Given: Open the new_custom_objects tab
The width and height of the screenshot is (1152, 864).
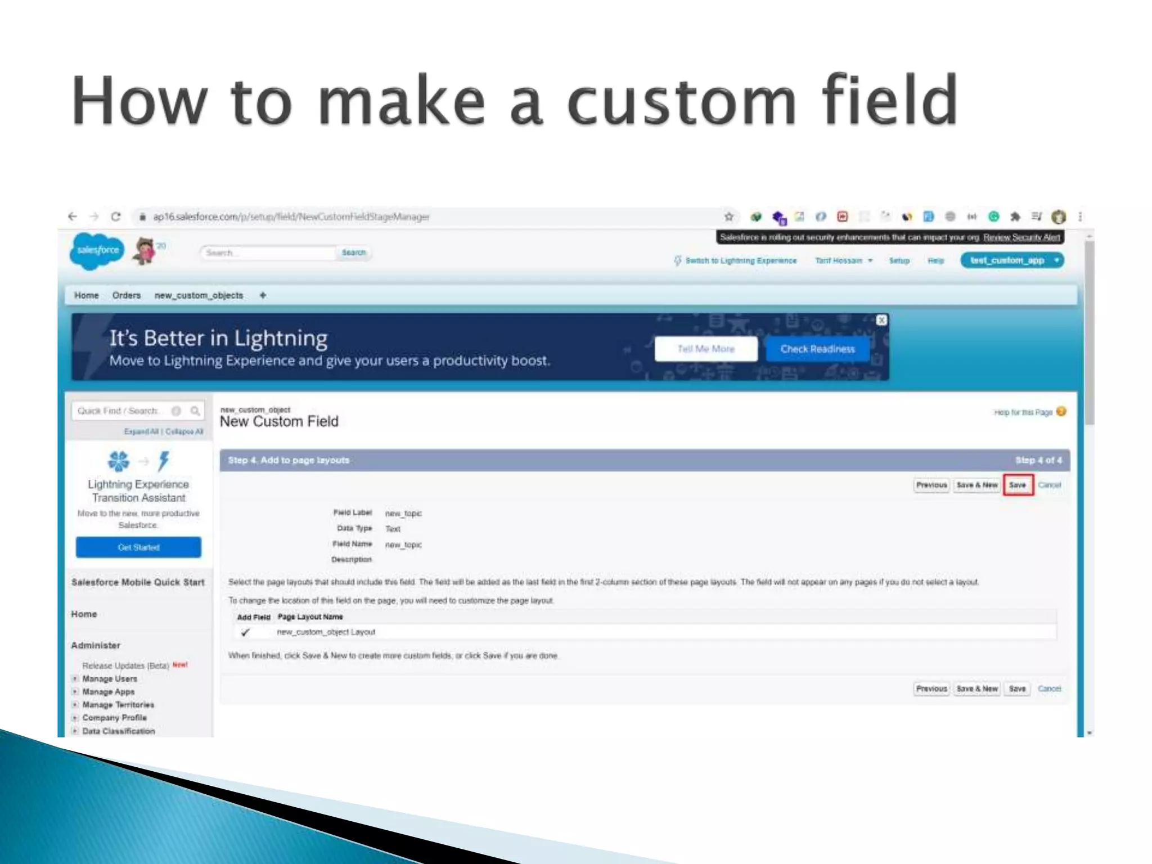Looking at the screenshot, I should (x=199, y=295).
